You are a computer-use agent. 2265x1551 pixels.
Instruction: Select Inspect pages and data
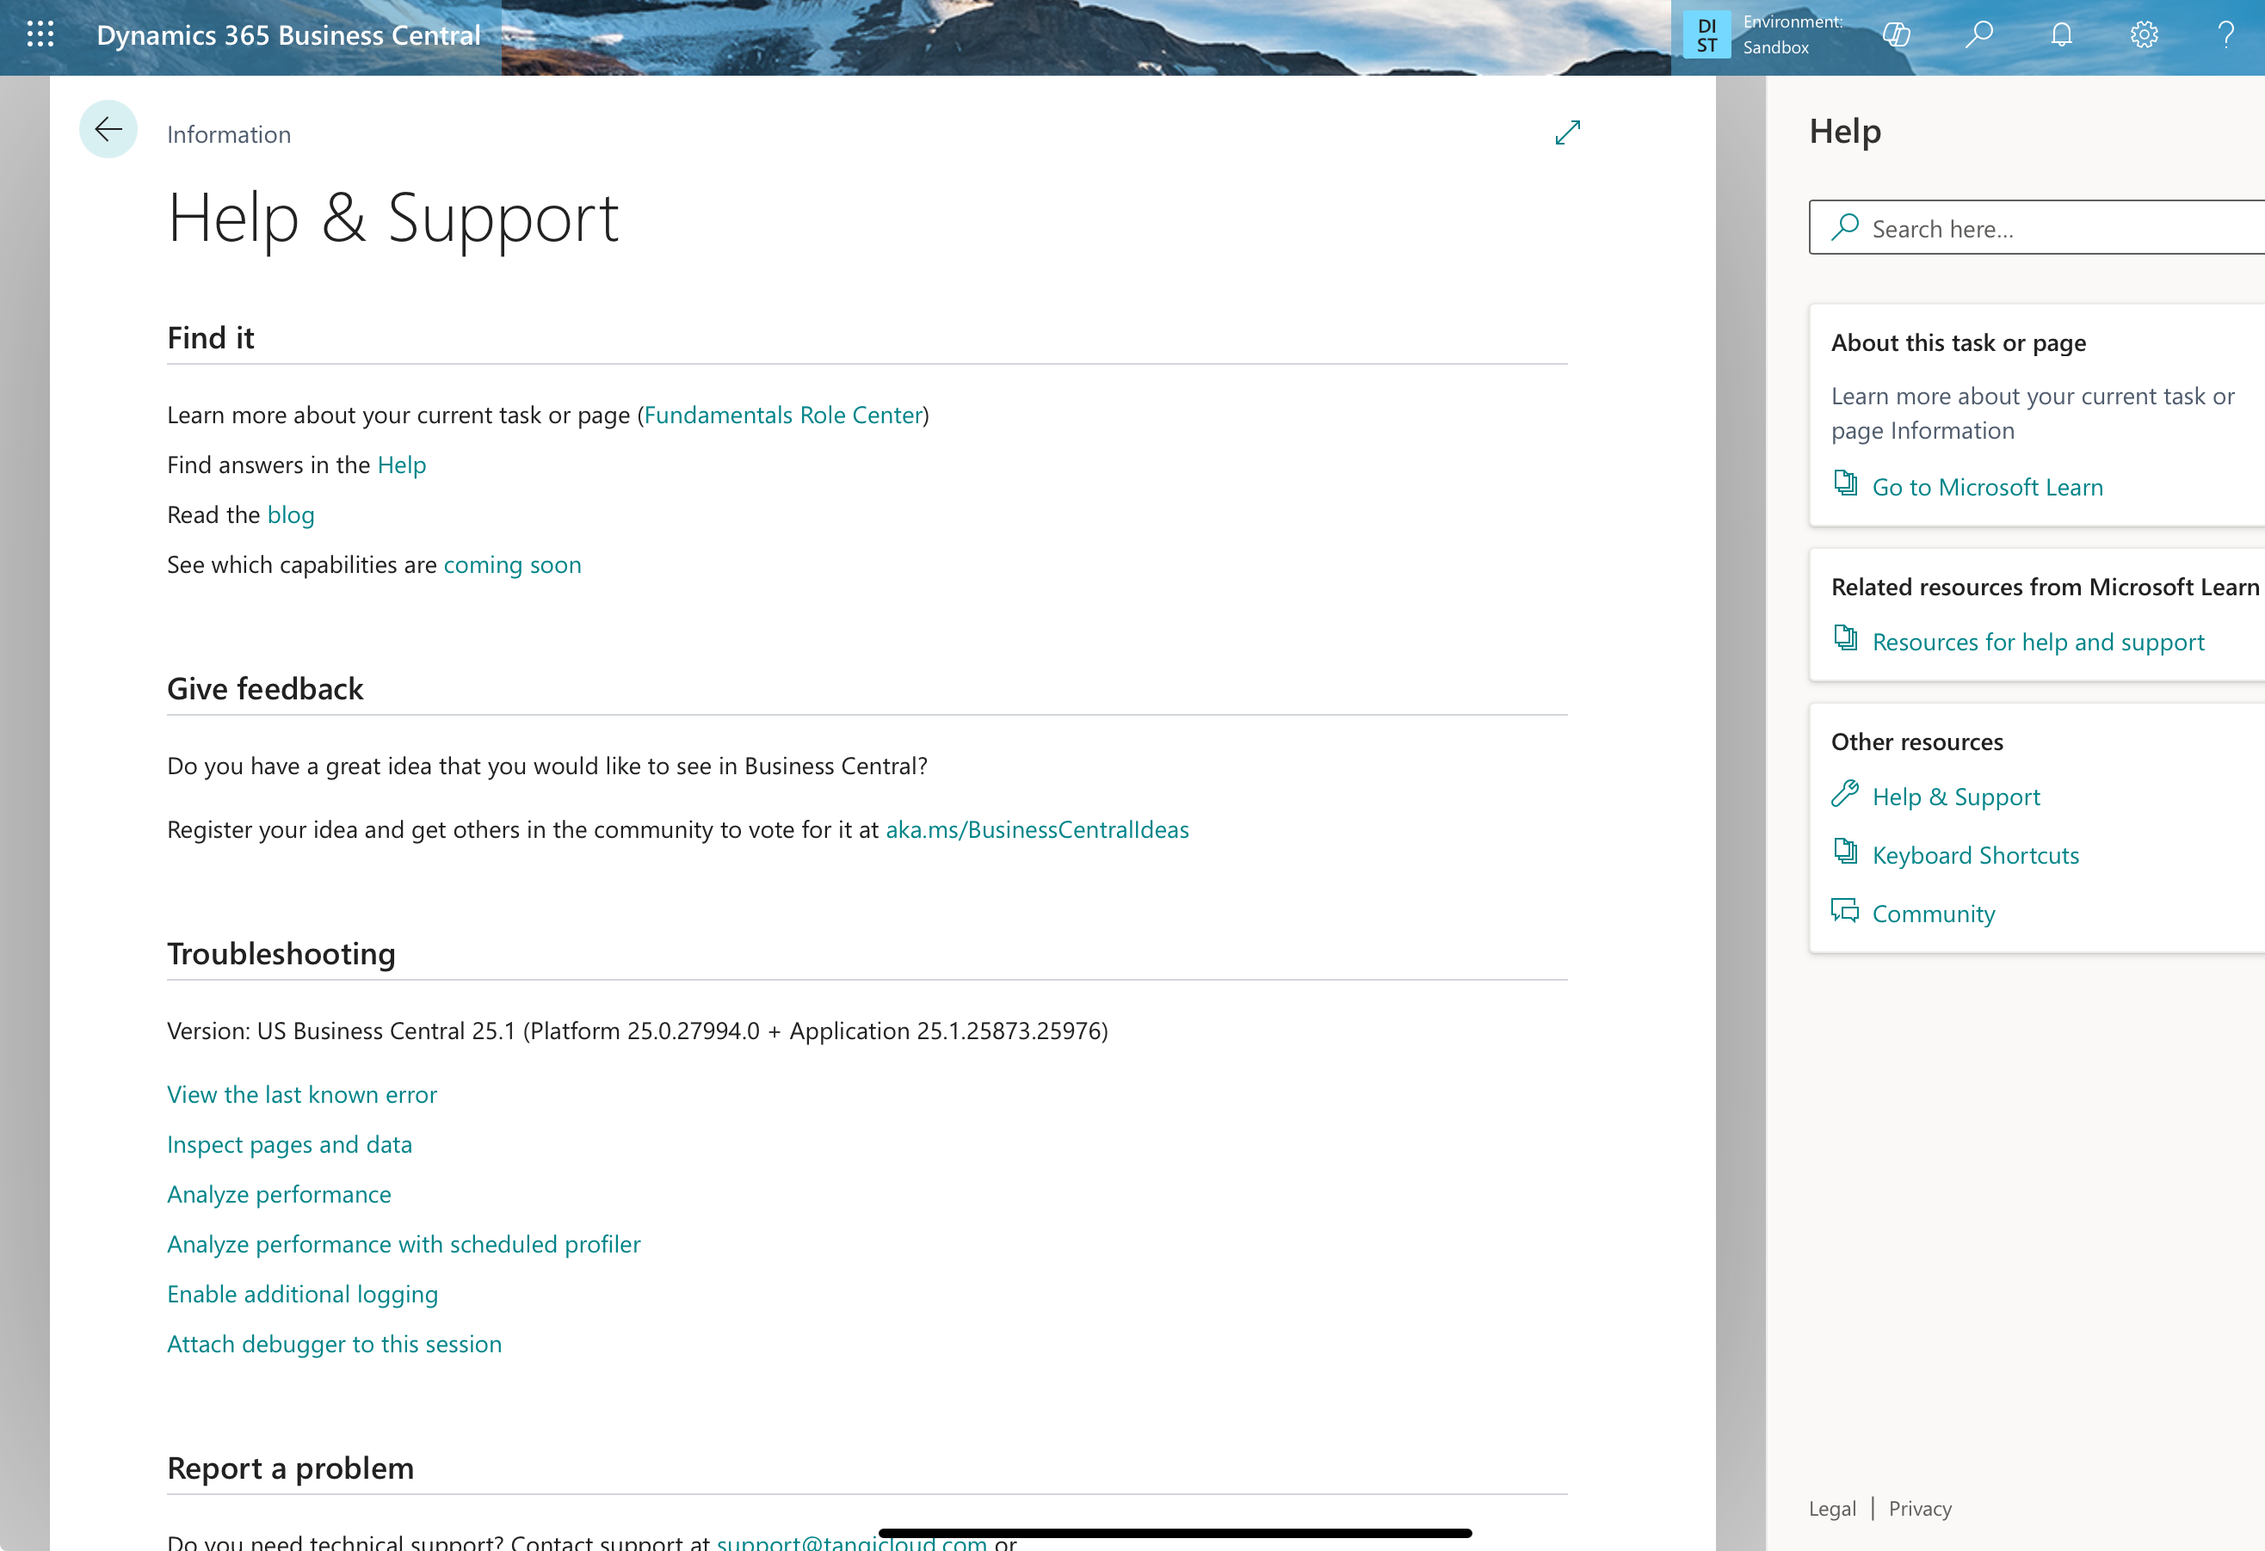point(288,1145)
